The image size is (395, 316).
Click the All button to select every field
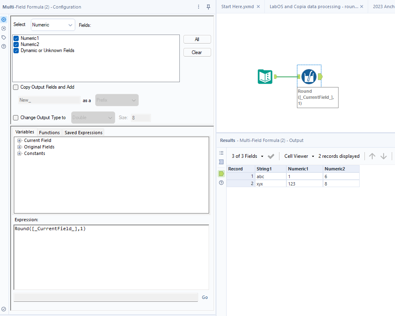197,39
